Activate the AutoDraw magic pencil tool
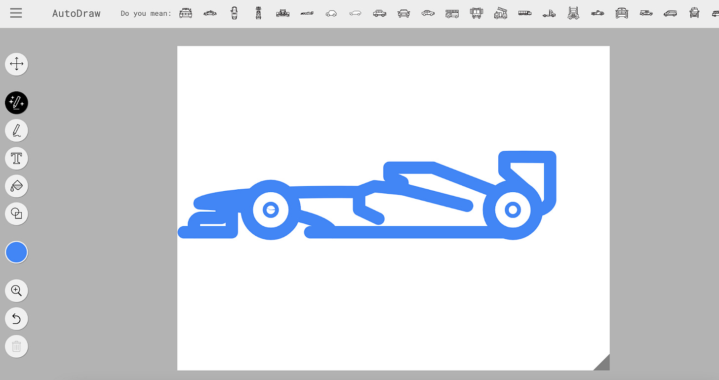719x380 pixels. coord(17,103)
